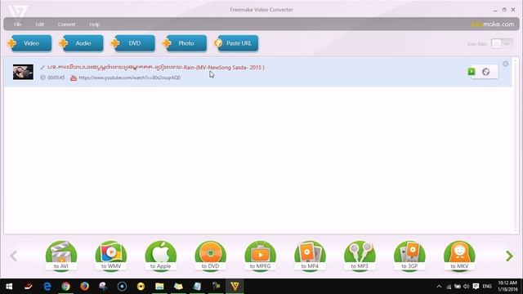Viewport: 523px width, 294px height.
Task: Open the freemake.com link
Action: point(492,24)
